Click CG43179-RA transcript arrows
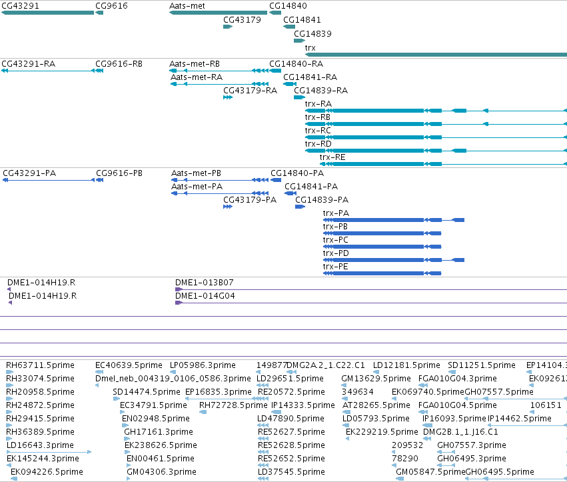The image size is (567, 482). [228, 97]
